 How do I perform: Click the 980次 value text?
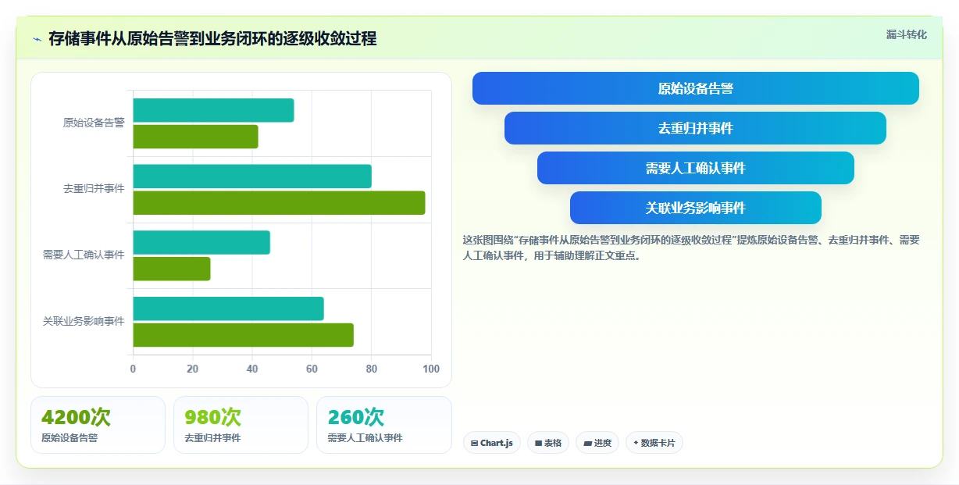(x=213, y=417)
